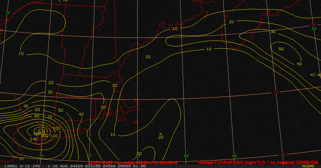Screen dimensions: 321x168
Task: Click the green 66 longitude label
Action: pos(234,156)
